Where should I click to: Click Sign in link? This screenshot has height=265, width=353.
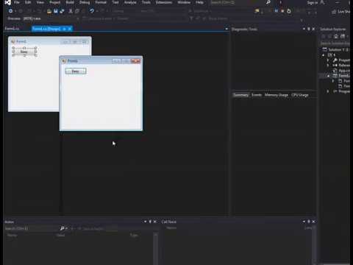313,3
